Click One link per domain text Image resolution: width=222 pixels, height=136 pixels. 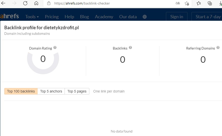[x=109, y=91]
